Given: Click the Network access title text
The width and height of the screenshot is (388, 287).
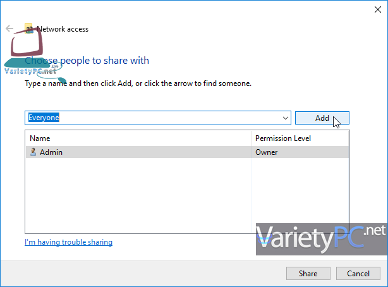Looking at the screenshot, I should pos(63,29).
